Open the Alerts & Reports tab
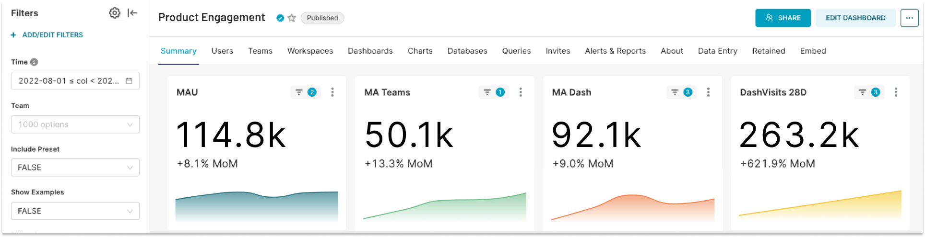This screenshot has height=237, width=925. [615, 51]
